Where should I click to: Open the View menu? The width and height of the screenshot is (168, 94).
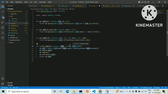(26, 2)
